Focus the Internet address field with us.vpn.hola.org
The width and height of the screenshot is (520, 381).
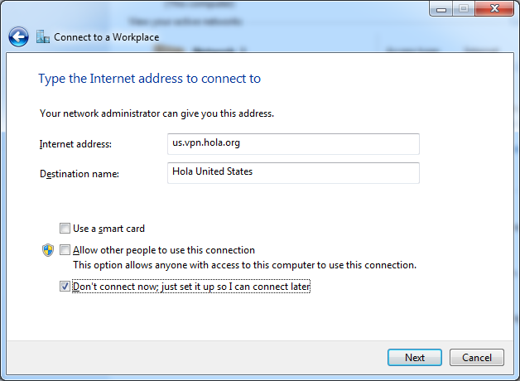click(x=293, y=144)
